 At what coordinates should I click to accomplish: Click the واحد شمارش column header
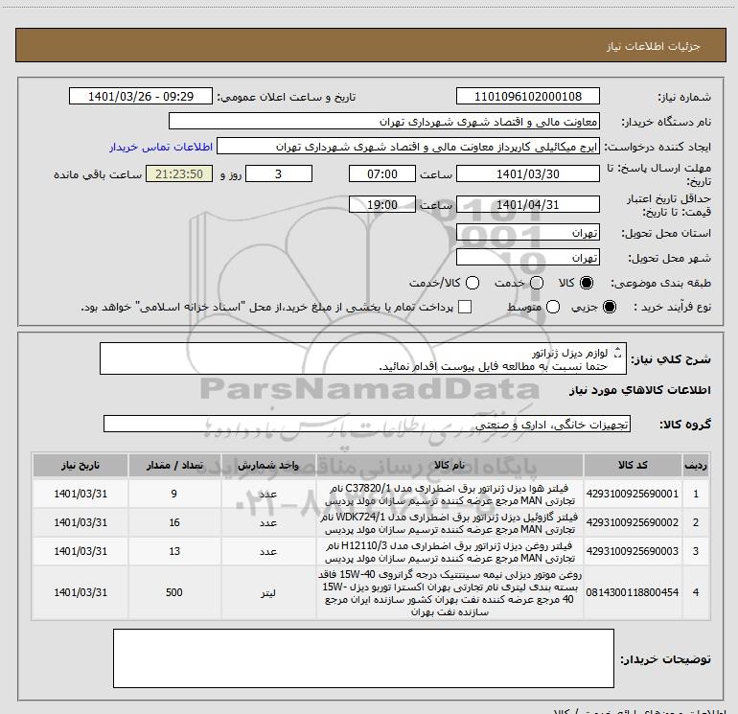click(x=268, y=466)
